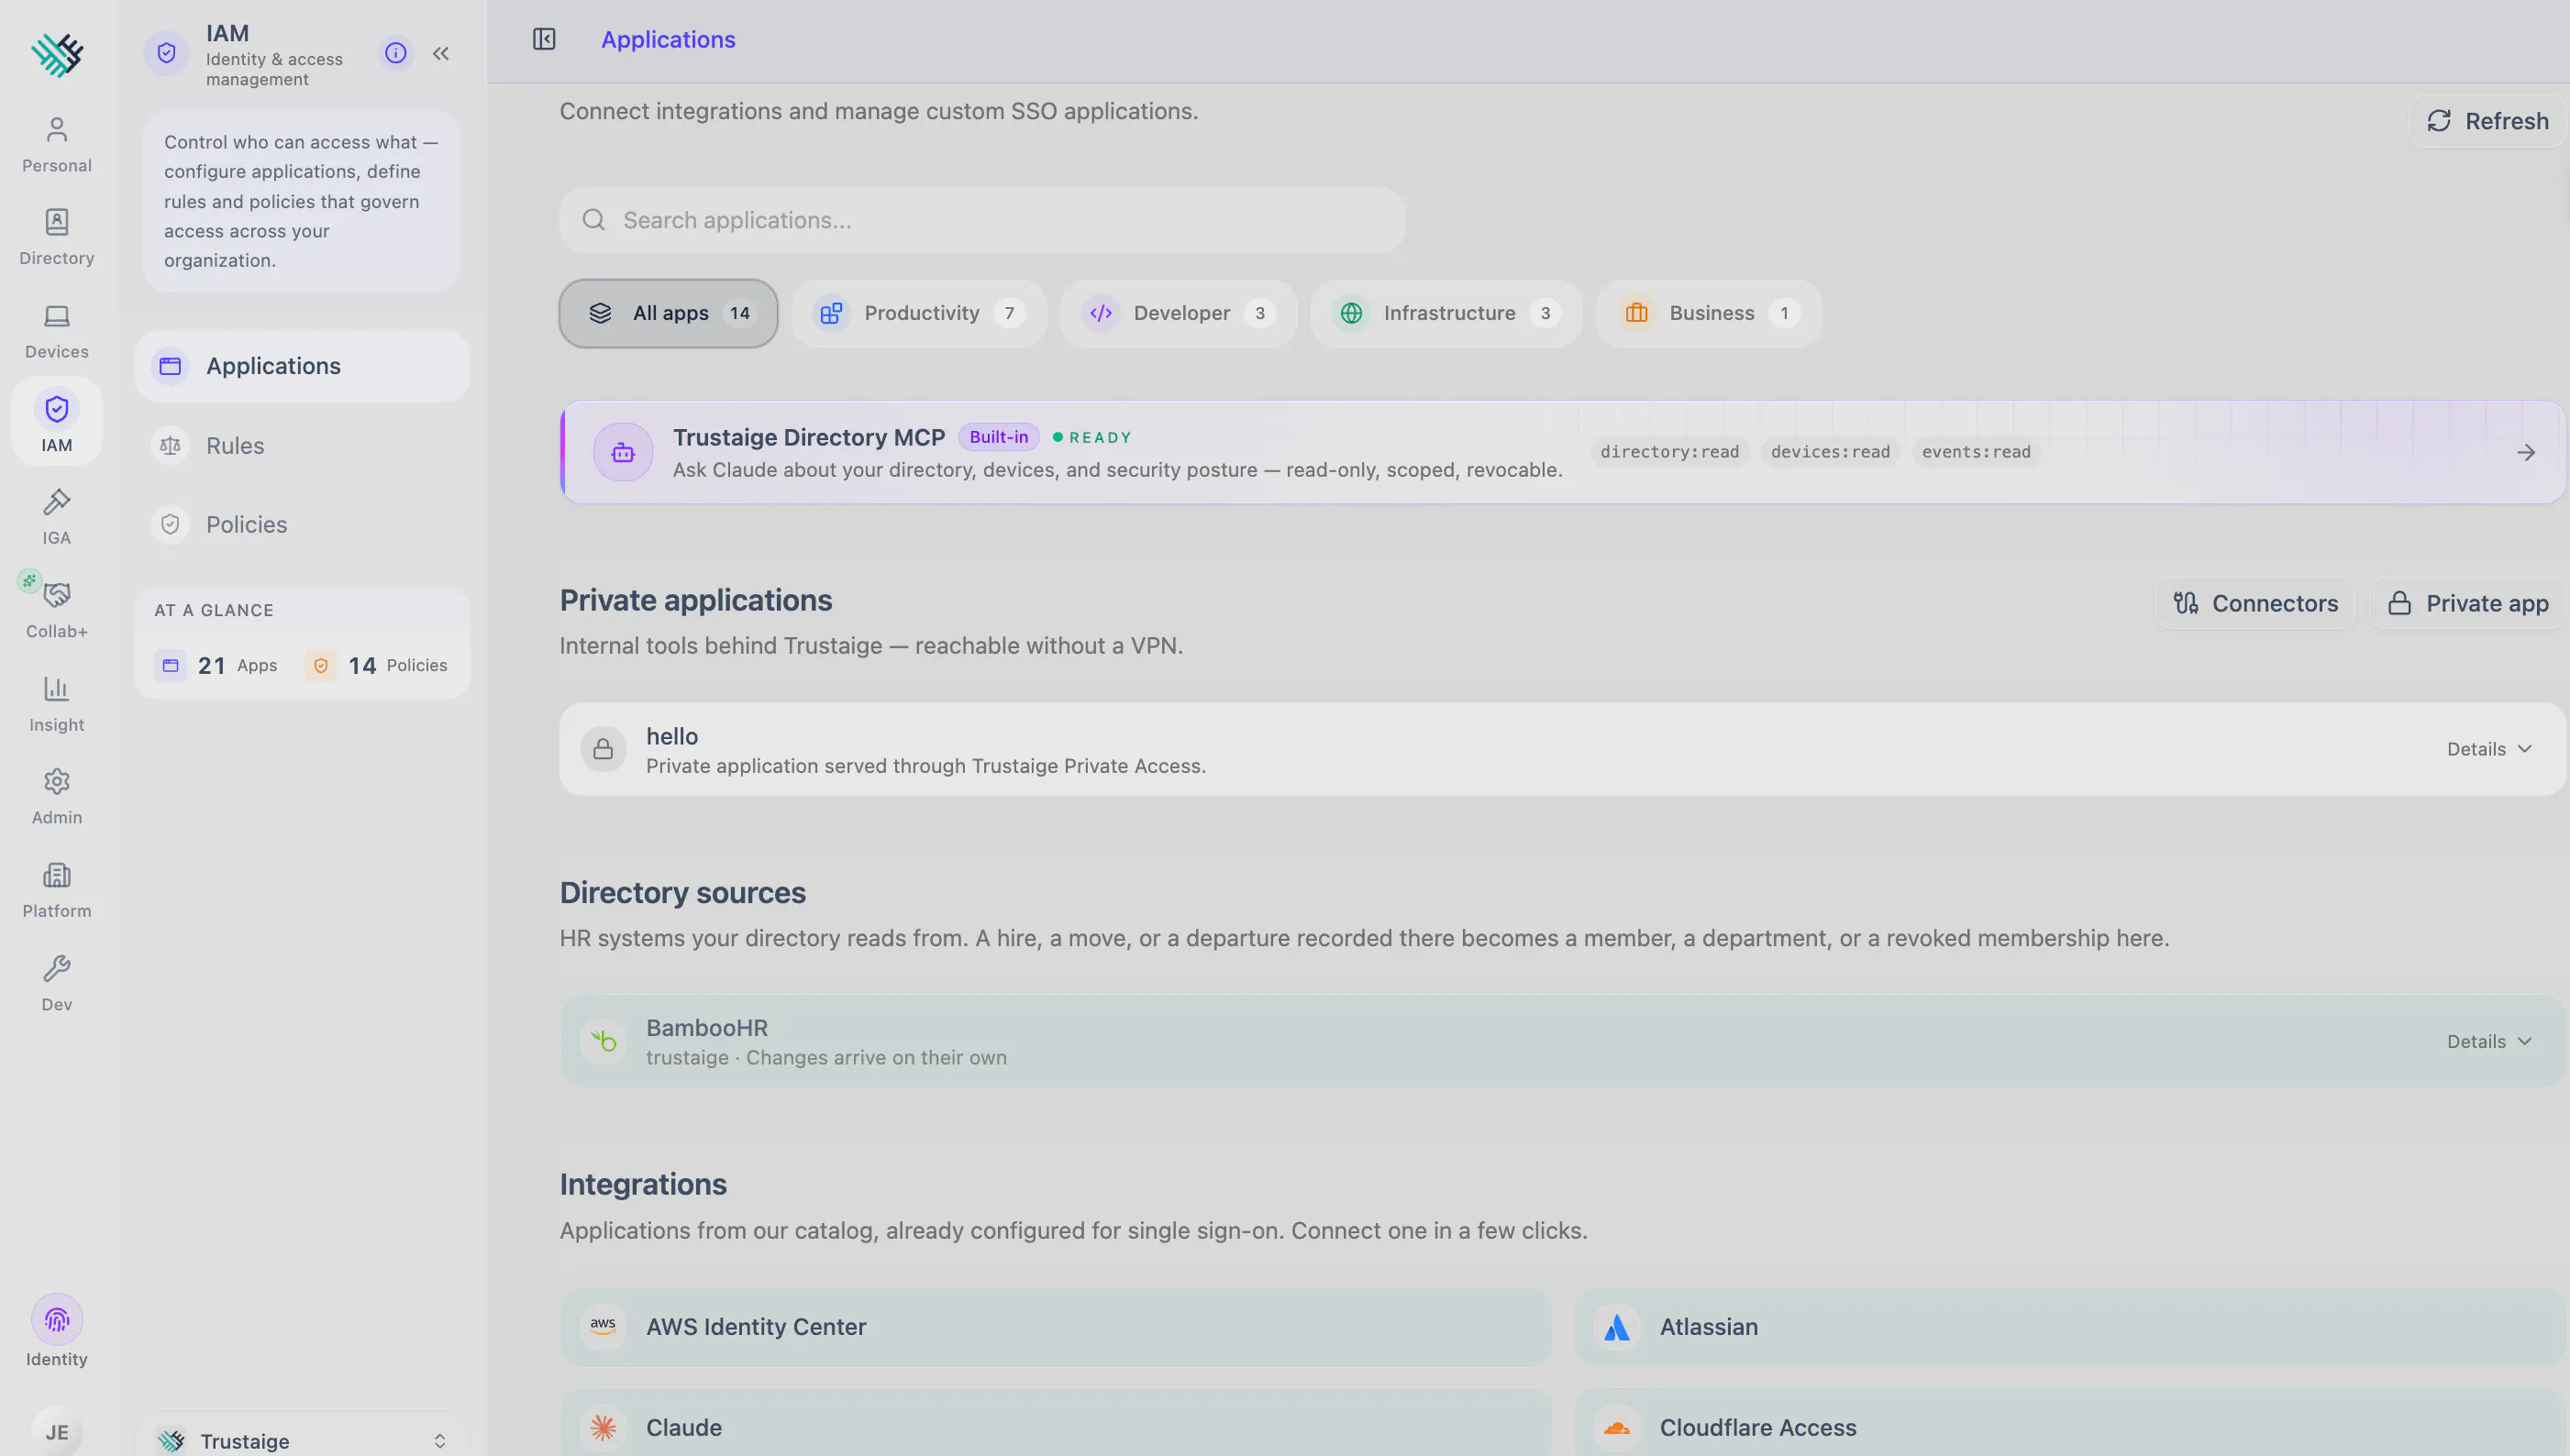
Task: Click the Applications breadcrumb link
Action: pyautogui.click(x=669, y=39)
